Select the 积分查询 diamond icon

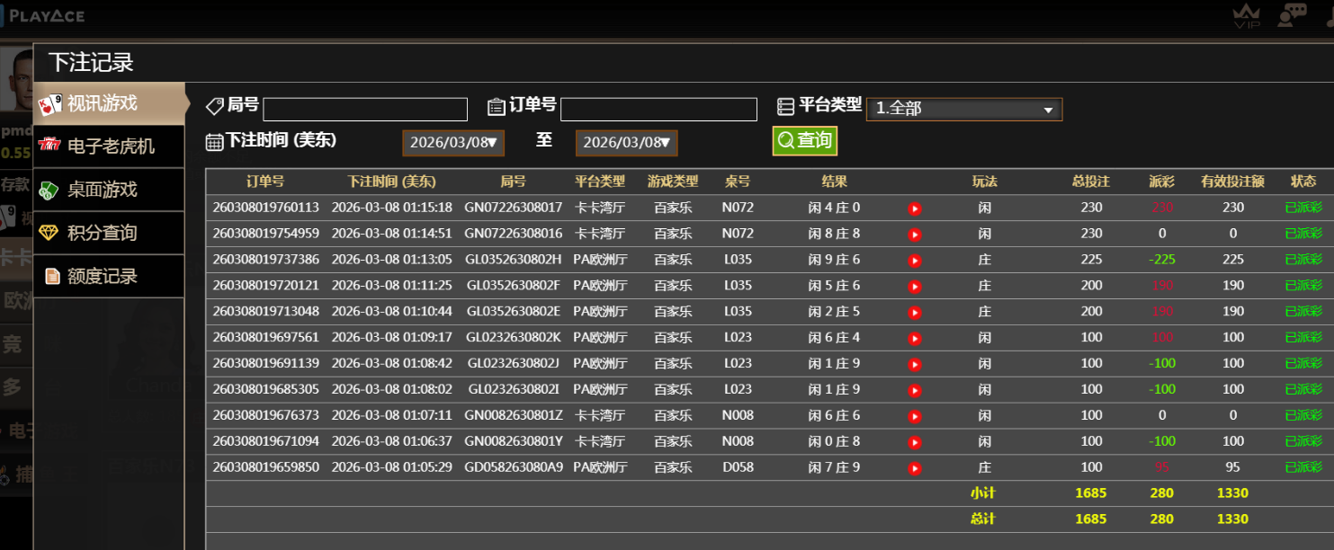(x=48, y=233)
